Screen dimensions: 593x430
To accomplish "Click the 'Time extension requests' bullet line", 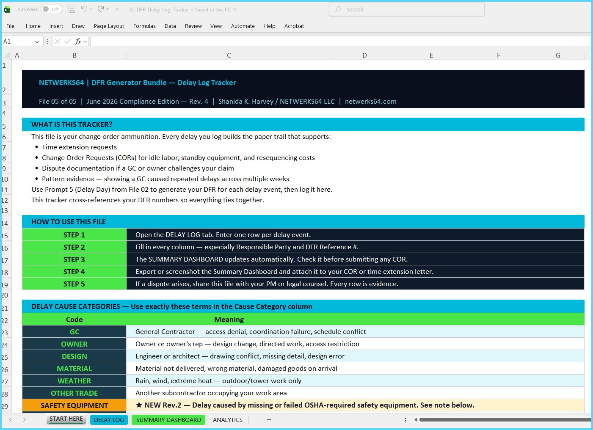I will coord(79,147).
